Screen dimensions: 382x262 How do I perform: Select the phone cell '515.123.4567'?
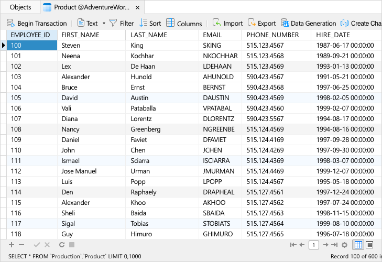click(276, 46)
